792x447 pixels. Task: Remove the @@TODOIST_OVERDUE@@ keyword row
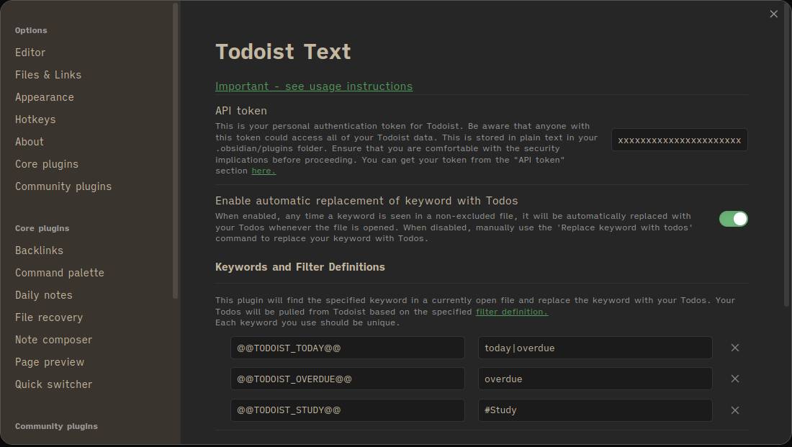click(x=735, y=379)
